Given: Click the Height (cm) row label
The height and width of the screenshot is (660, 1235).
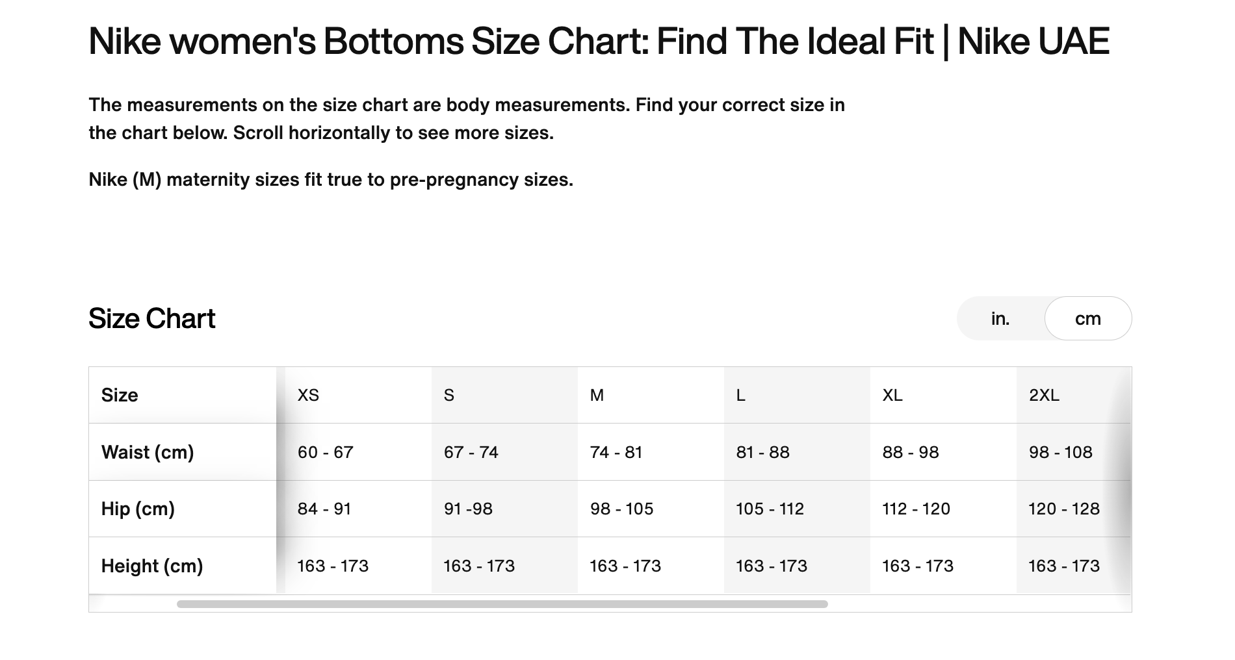Looking at the screenshot, I should 152,566.
